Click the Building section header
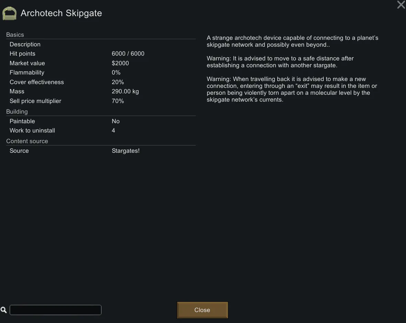406x323 pixels. (x=17, y=112)
